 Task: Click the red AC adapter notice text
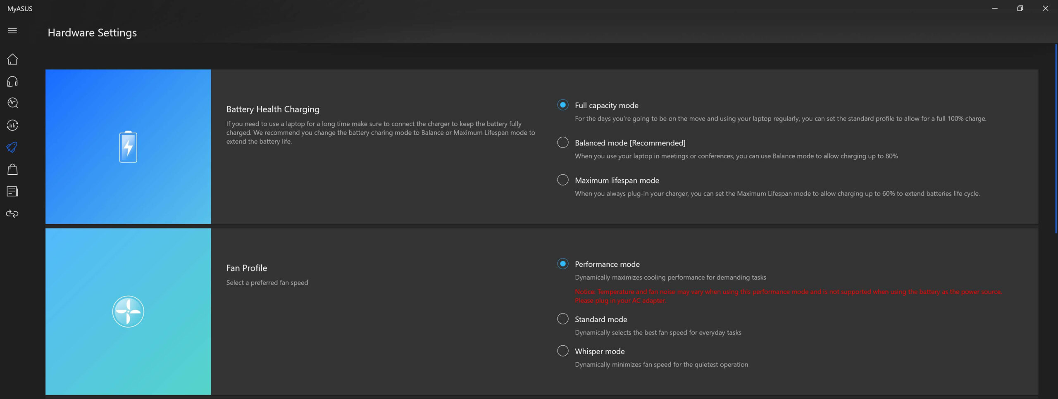coord(788,296)
